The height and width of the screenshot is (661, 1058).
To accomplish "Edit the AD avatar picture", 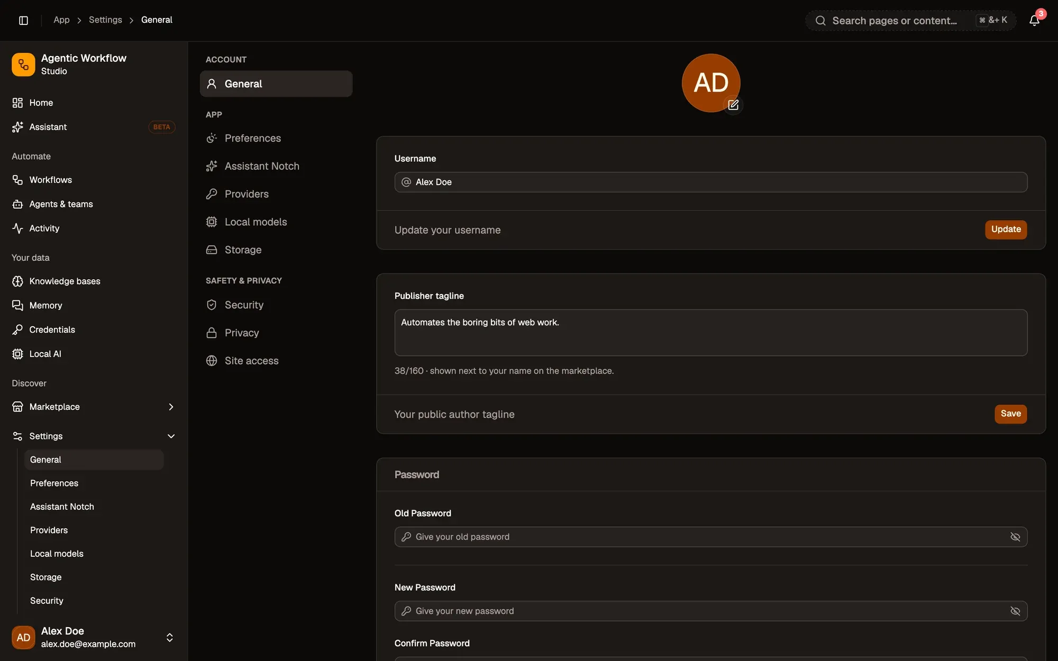I will (733, 105).
